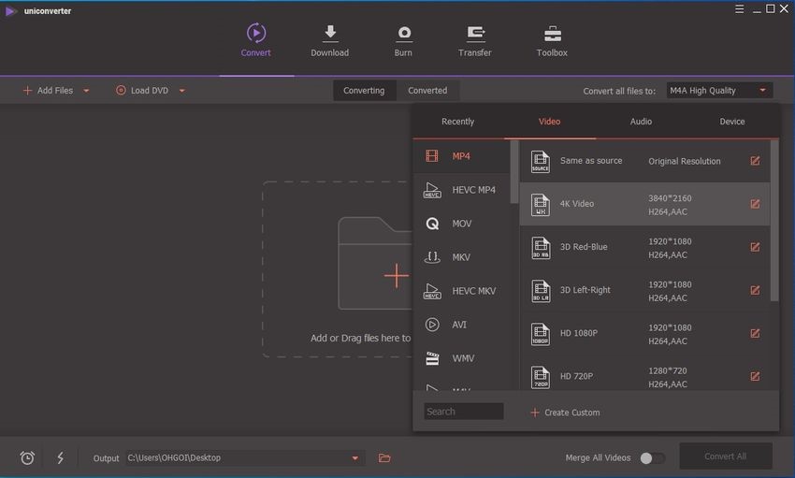This screenshot has width=795, height=478.
Task: Open the M4A High Quality format dropdown
Action: pos(718,91)
